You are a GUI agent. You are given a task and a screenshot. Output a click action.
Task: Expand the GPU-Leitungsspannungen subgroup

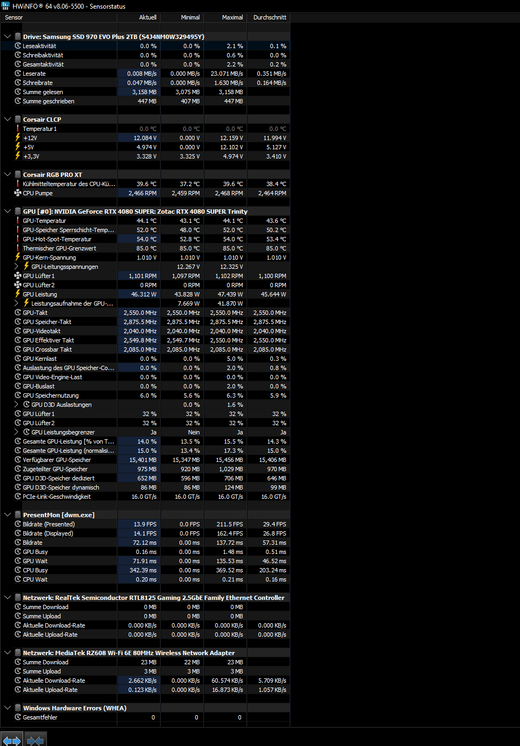(16, 267)
